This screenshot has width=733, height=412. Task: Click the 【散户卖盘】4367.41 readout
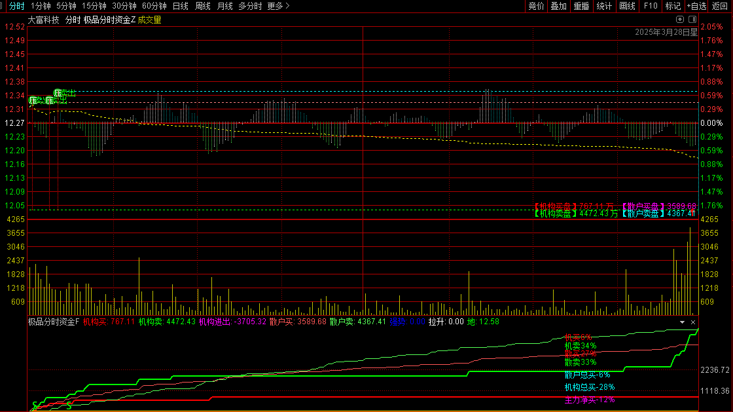pyautogui.click(x=658, y=214)
